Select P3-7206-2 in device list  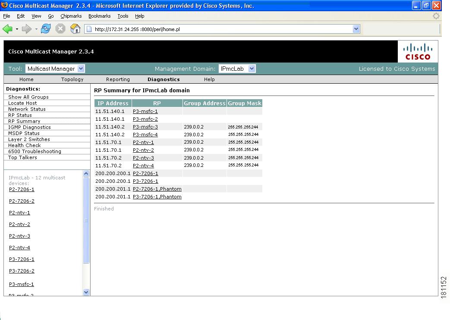[22, 271]
